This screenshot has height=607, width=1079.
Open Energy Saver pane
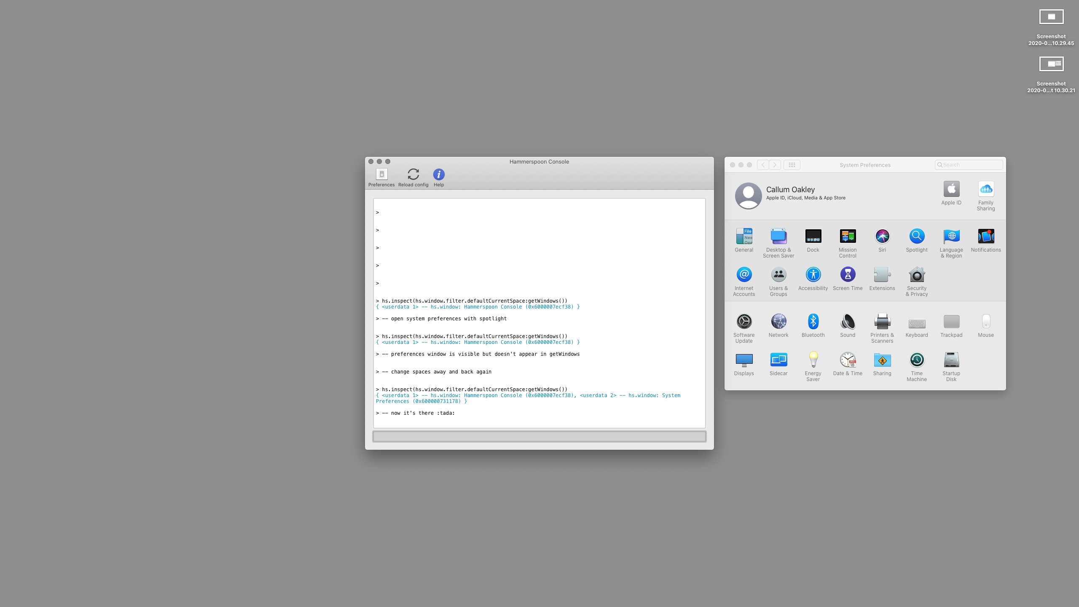[813, 360]
